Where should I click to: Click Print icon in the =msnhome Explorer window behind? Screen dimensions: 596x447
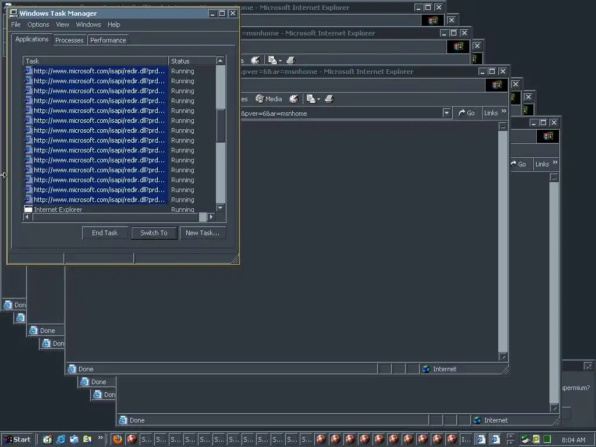tap(291, 60)
